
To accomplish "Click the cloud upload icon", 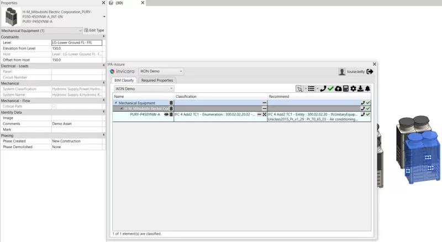I will click(338, 89).
